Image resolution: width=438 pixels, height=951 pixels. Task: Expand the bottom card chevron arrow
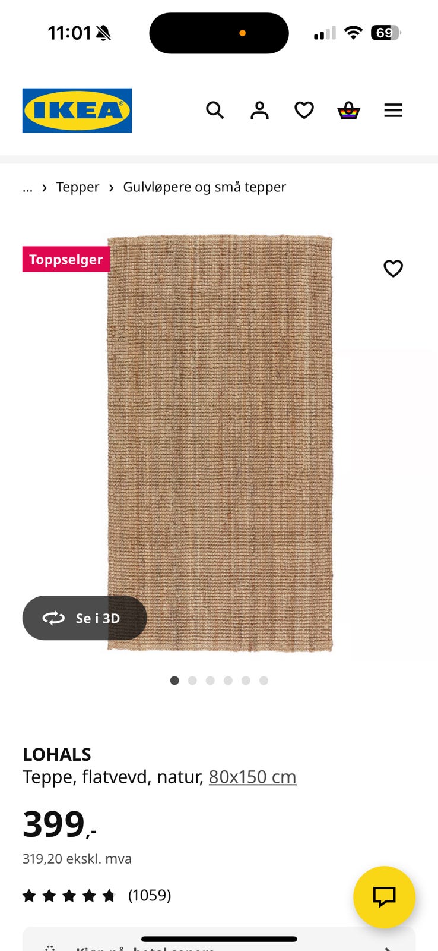pyautogui.click(x=387, y=946)
